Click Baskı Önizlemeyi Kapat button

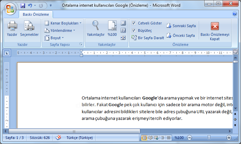point(215,31)
